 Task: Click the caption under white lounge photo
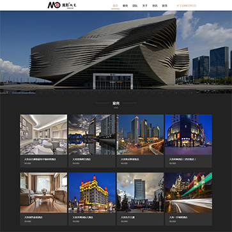point(40,159)
